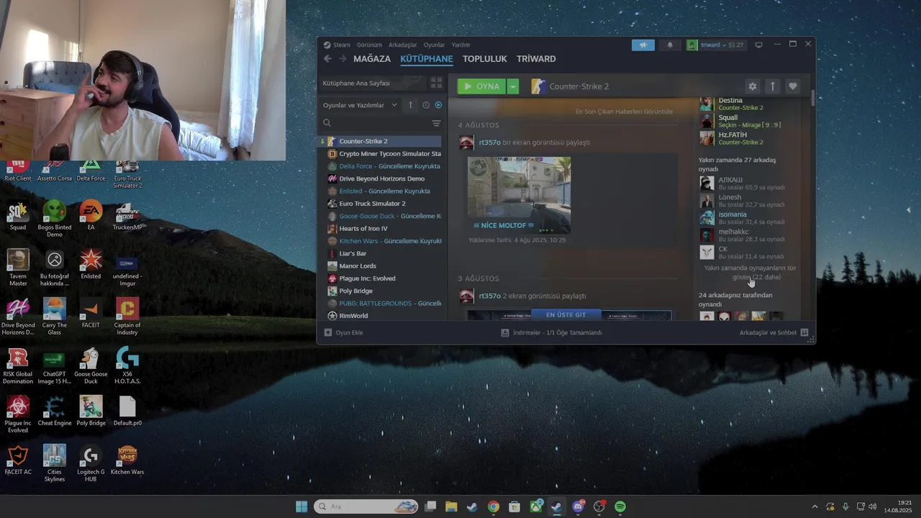Screen dimensions: 921x518
Task: Select Plague Inc: Evolved in library list
Action: pos(381,278)
